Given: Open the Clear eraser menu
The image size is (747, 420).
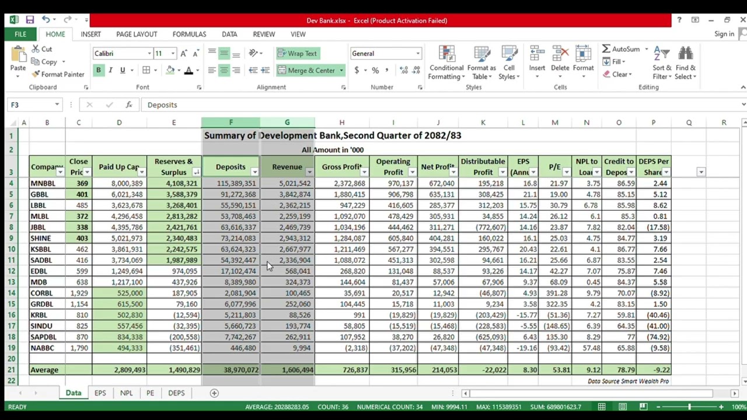Looking at the screenshot, I should click(x=617, y=75).
